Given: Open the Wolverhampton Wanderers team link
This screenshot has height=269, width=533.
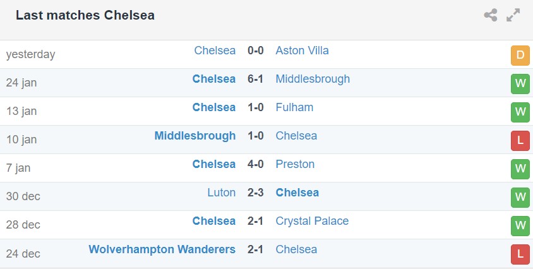Looking at the screenshot, I should (162, 249).
